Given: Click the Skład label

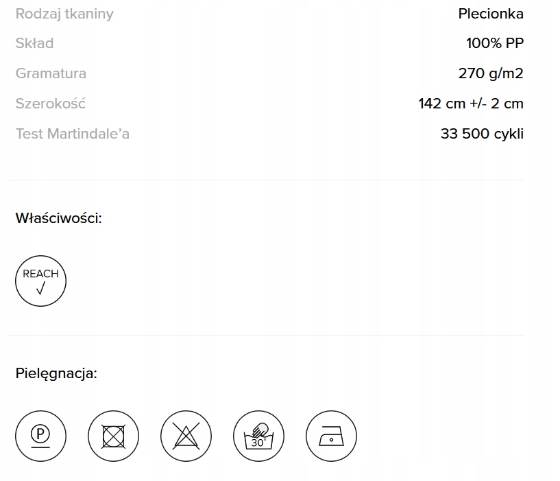Looking at the screenshot, I should [x=34, y=43].
